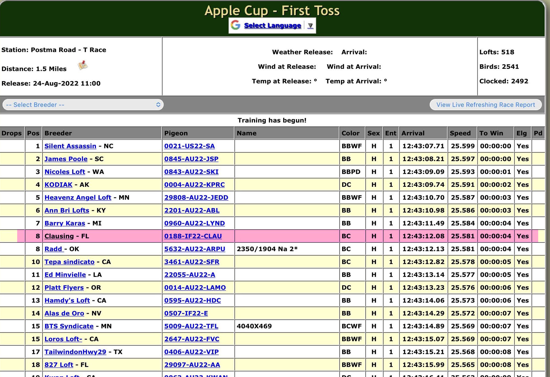Click the Breeder column header

(102, 133)
